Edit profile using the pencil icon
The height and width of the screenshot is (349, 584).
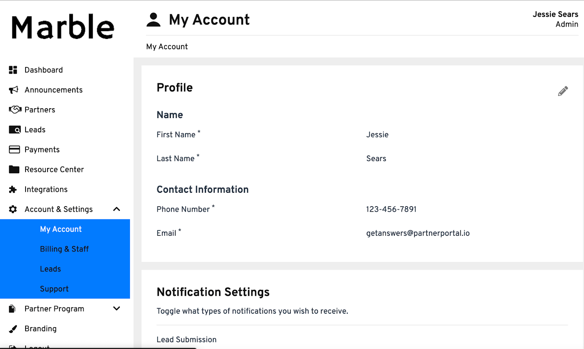tap(563, 91)
